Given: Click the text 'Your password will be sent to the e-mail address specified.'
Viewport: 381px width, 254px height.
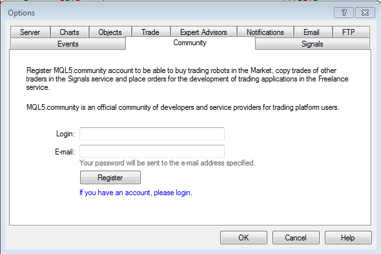Looking at the screenshot, I should click(x=167, y=163).
